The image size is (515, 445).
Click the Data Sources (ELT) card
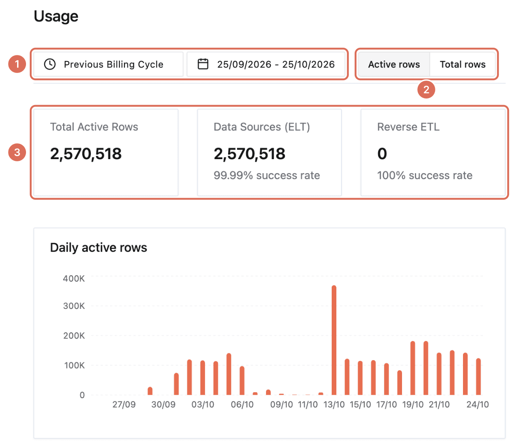click(x=269, y=153)
